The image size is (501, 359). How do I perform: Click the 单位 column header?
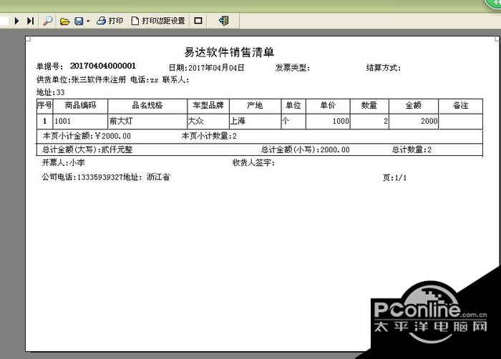tap(293, 105)
